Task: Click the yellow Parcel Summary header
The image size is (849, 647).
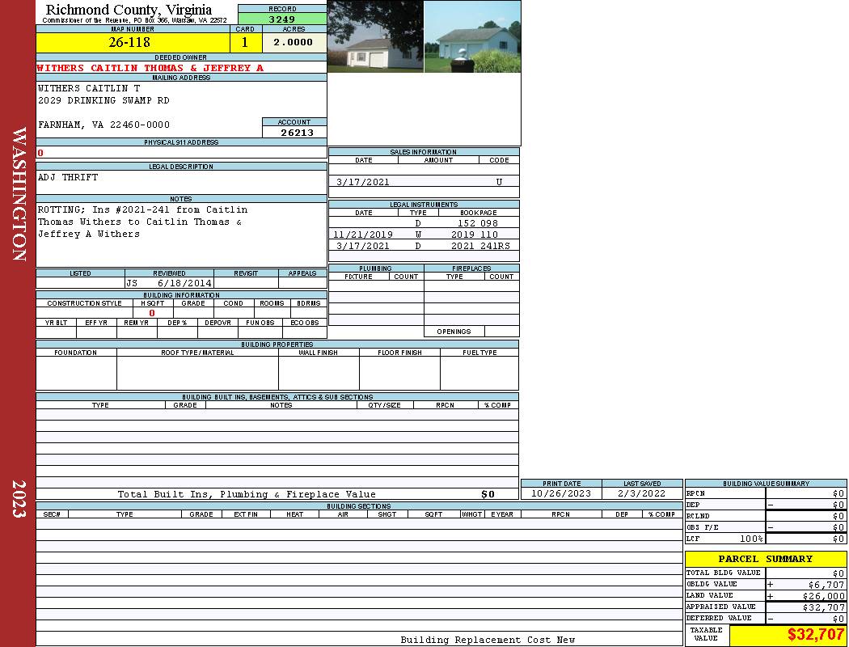Action: tap(765, 559)
